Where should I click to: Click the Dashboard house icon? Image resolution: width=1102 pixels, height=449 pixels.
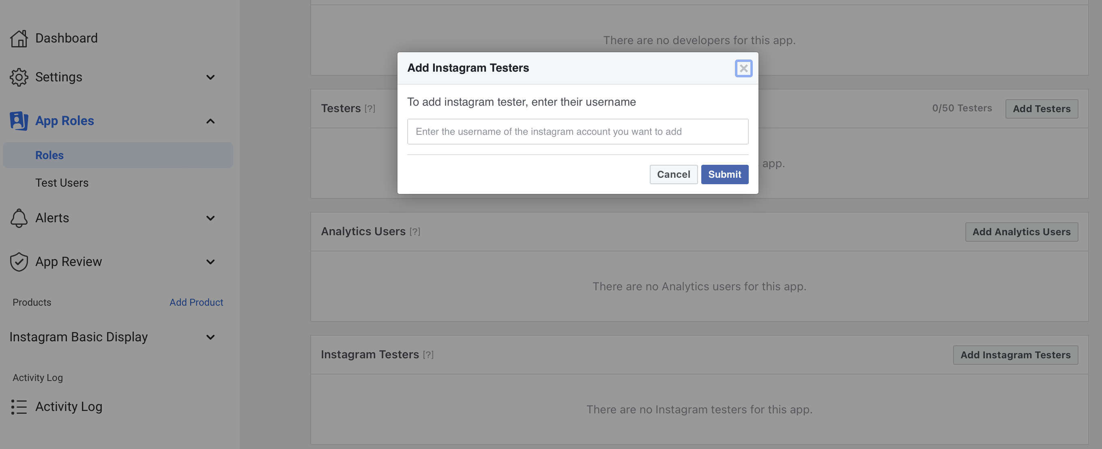tap(19, 38)
